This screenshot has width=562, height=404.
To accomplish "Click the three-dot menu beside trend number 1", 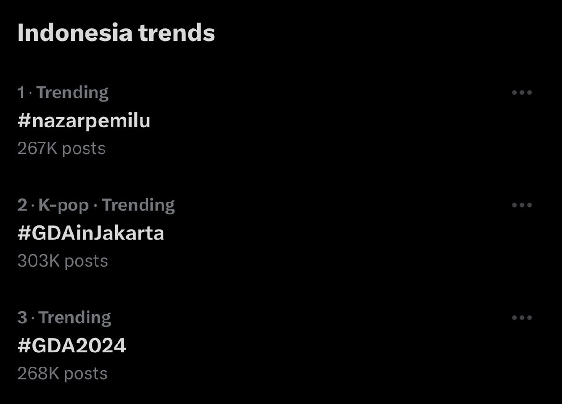I will pyautogui.click(x=521, y=92).
